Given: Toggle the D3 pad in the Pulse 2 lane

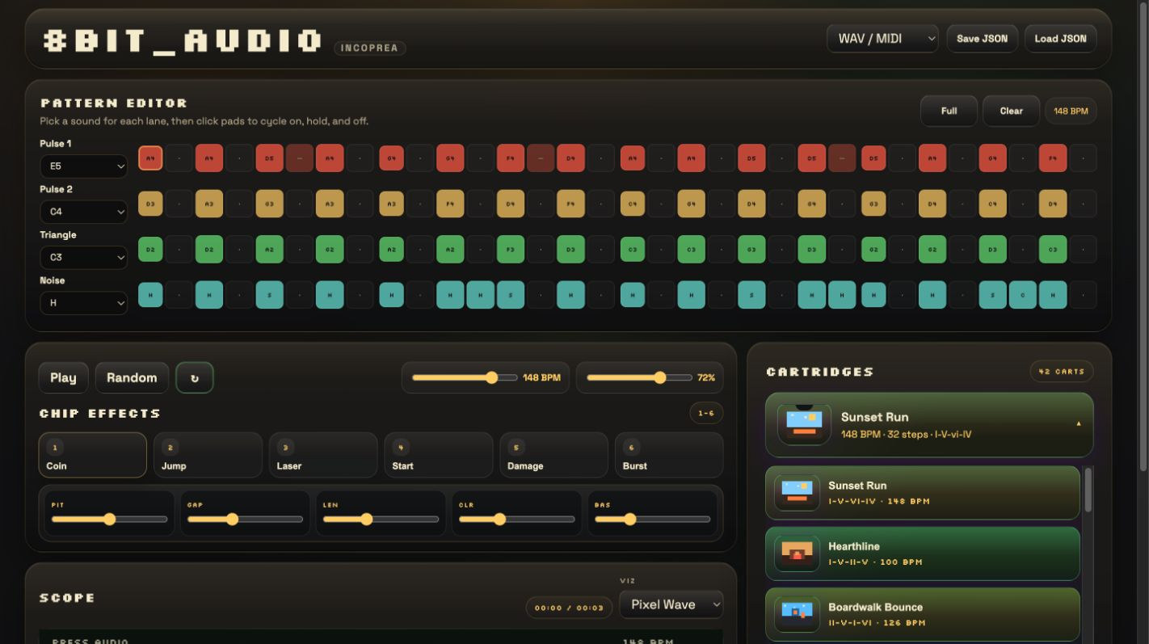Looking at the screenshot, I should point(150,204).
